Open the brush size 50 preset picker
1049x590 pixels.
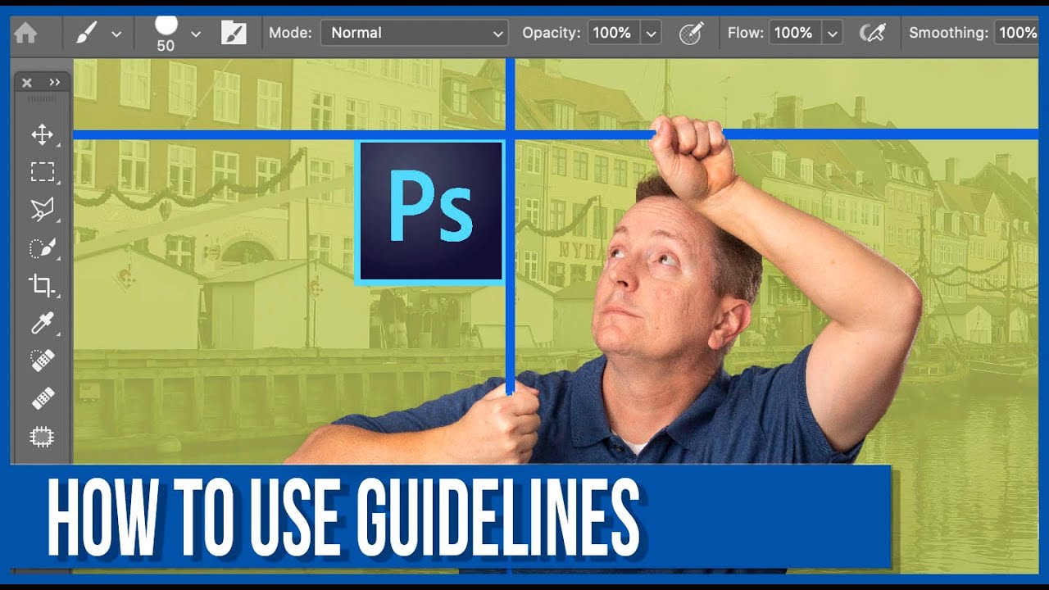click(166, 34)
